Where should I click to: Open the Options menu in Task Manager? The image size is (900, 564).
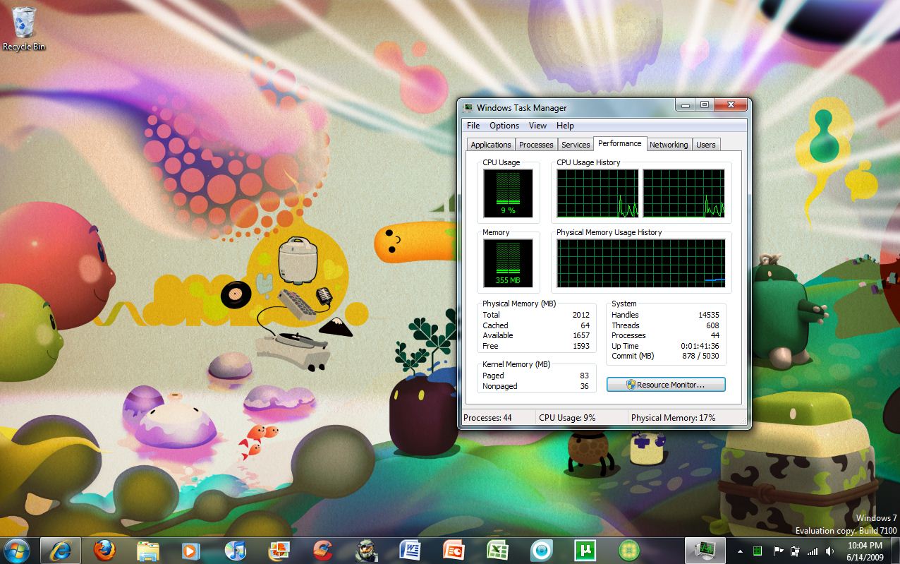(504, 126)
